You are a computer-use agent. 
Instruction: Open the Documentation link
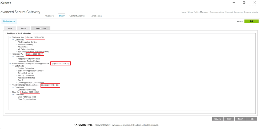click(217, 12)
